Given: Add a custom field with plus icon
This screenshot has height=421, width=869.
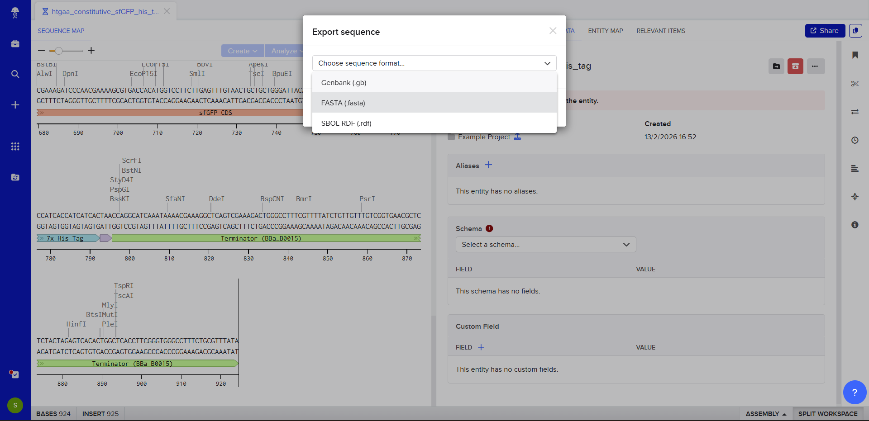Looking at the screenshot, I should point(481,347).
